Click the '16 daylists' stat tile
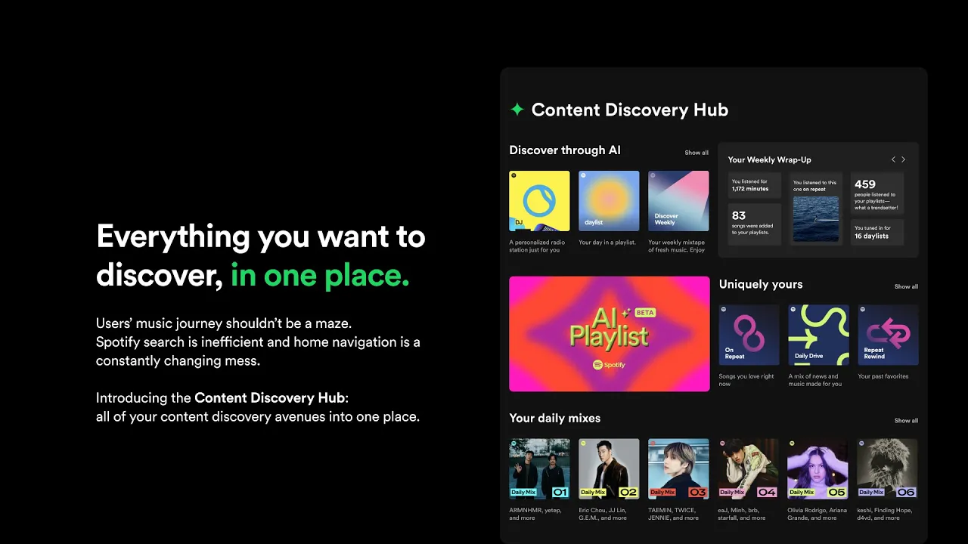Image resolution: width=968 pixels, height=544 pixels. click(x=877, y=232)
